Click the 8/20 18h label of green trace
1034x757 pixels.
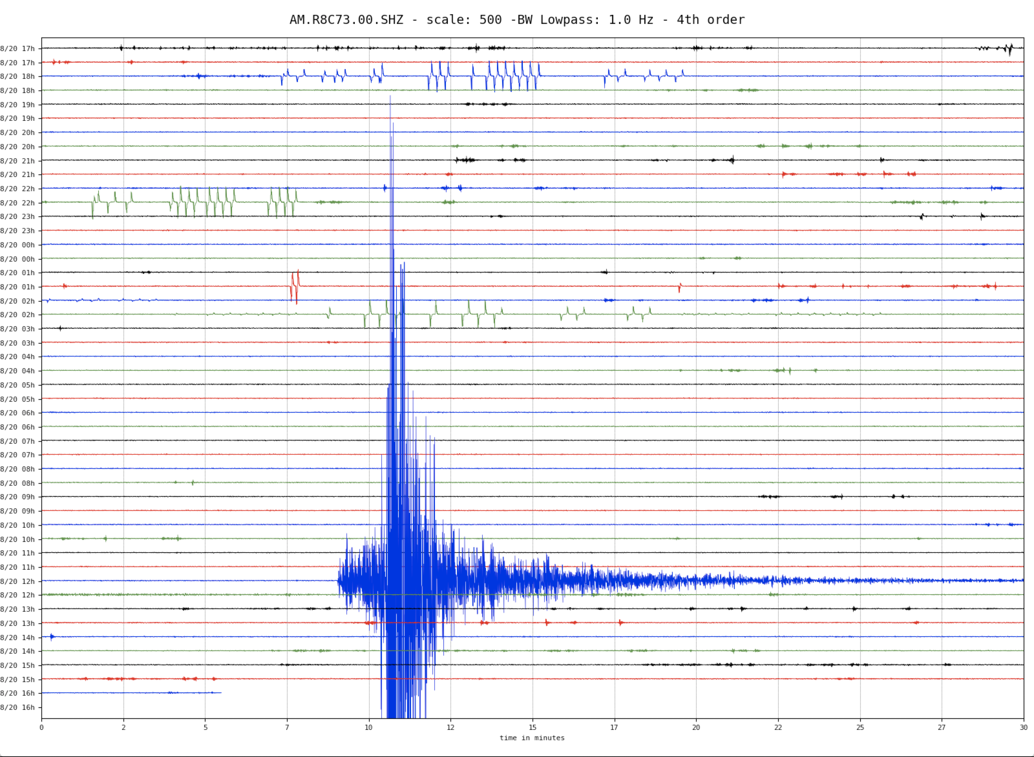[17, 91]
